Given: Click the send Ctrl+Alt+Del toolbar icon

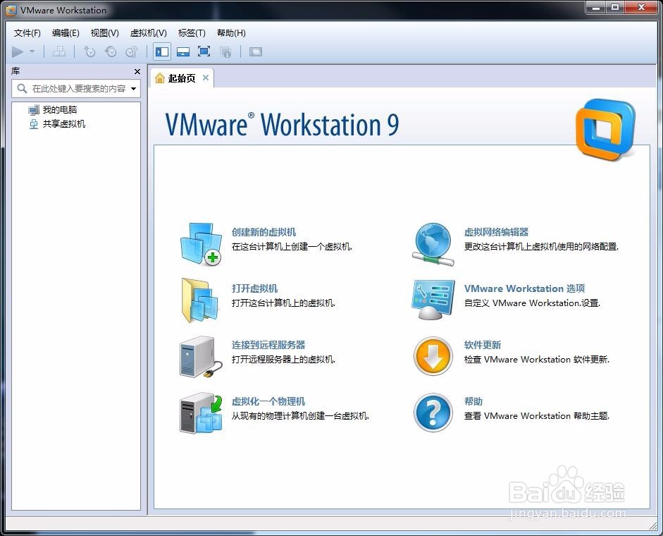Looking at the screenshot, I should tap(58, 51).
